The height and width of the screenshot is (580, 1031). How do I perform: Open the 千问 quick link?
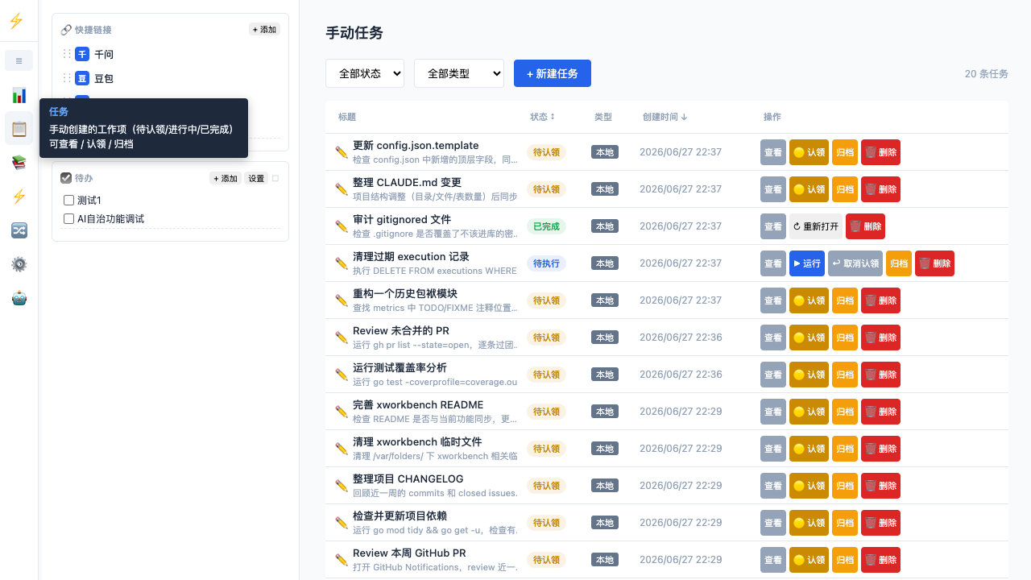pos(104,54)
